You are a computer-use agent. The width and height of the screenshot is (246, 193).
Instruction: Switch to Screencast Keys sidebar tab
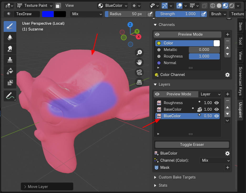click(x=240, y=81)
